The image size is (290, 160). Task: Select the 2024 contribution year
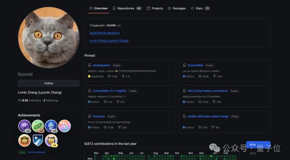click(258, 145)
